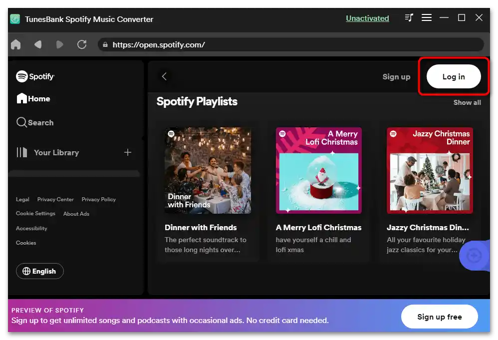
Task: Click the back chevron above Spotify Playlists
Action: click(x=164, y=76)
